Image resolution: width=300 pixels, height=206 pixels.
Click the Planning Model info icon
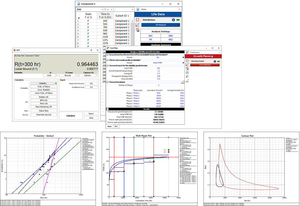tap(215, 61)
